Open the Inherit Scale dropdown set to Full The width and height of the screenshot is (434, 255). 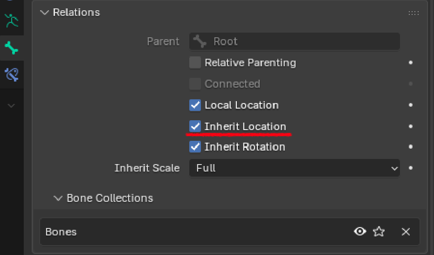295,168
